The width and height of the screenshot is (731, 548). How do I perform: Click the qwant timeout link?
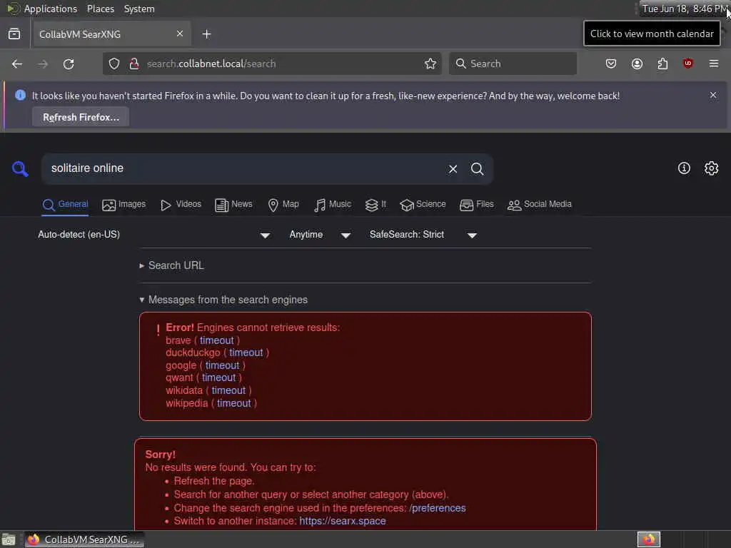point(218,378)
